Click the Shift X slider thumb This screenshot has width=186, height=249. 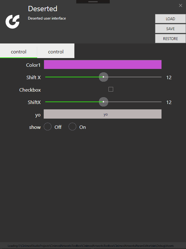click(104, 77)
